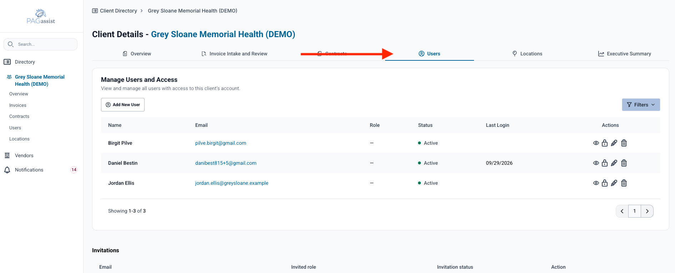Open the Executive Summary tab

tap(625, 54)
